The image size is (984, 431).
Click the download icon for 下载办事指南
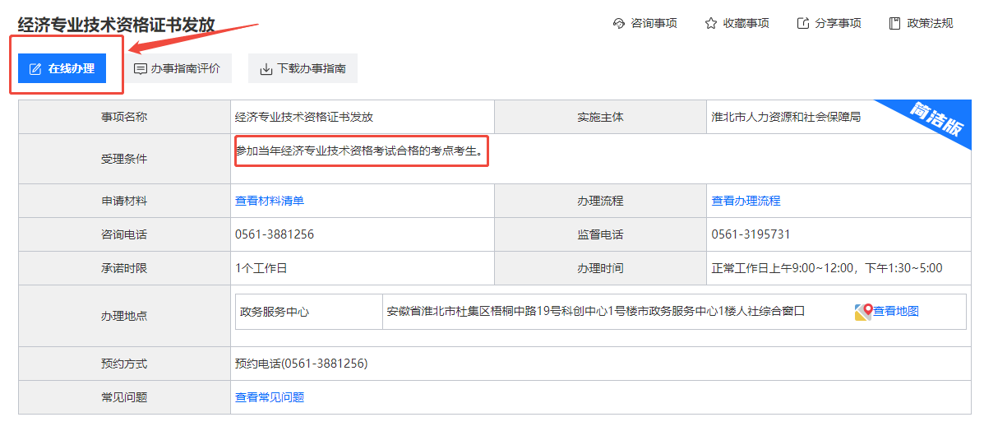click(266, 69)
